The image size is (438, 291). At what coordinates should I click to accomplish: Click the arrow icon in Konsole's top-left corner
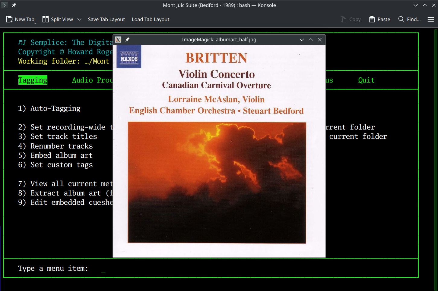tap(4, 5)
